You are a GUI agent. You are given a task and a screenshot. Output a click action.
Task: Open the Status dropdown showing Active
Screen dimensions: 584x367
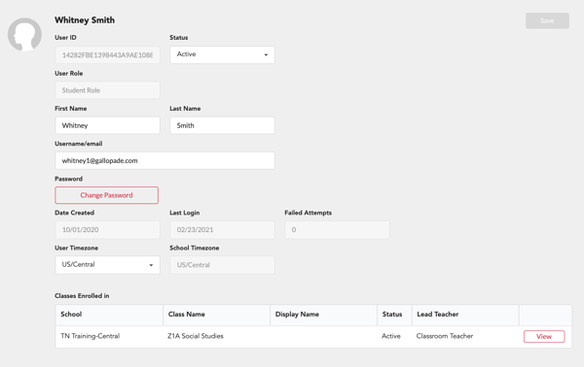click(x=222, y=54)
